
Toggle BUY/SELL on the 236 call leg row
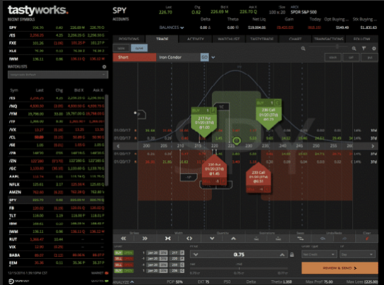pyautogui.click(x=124, y=271)
